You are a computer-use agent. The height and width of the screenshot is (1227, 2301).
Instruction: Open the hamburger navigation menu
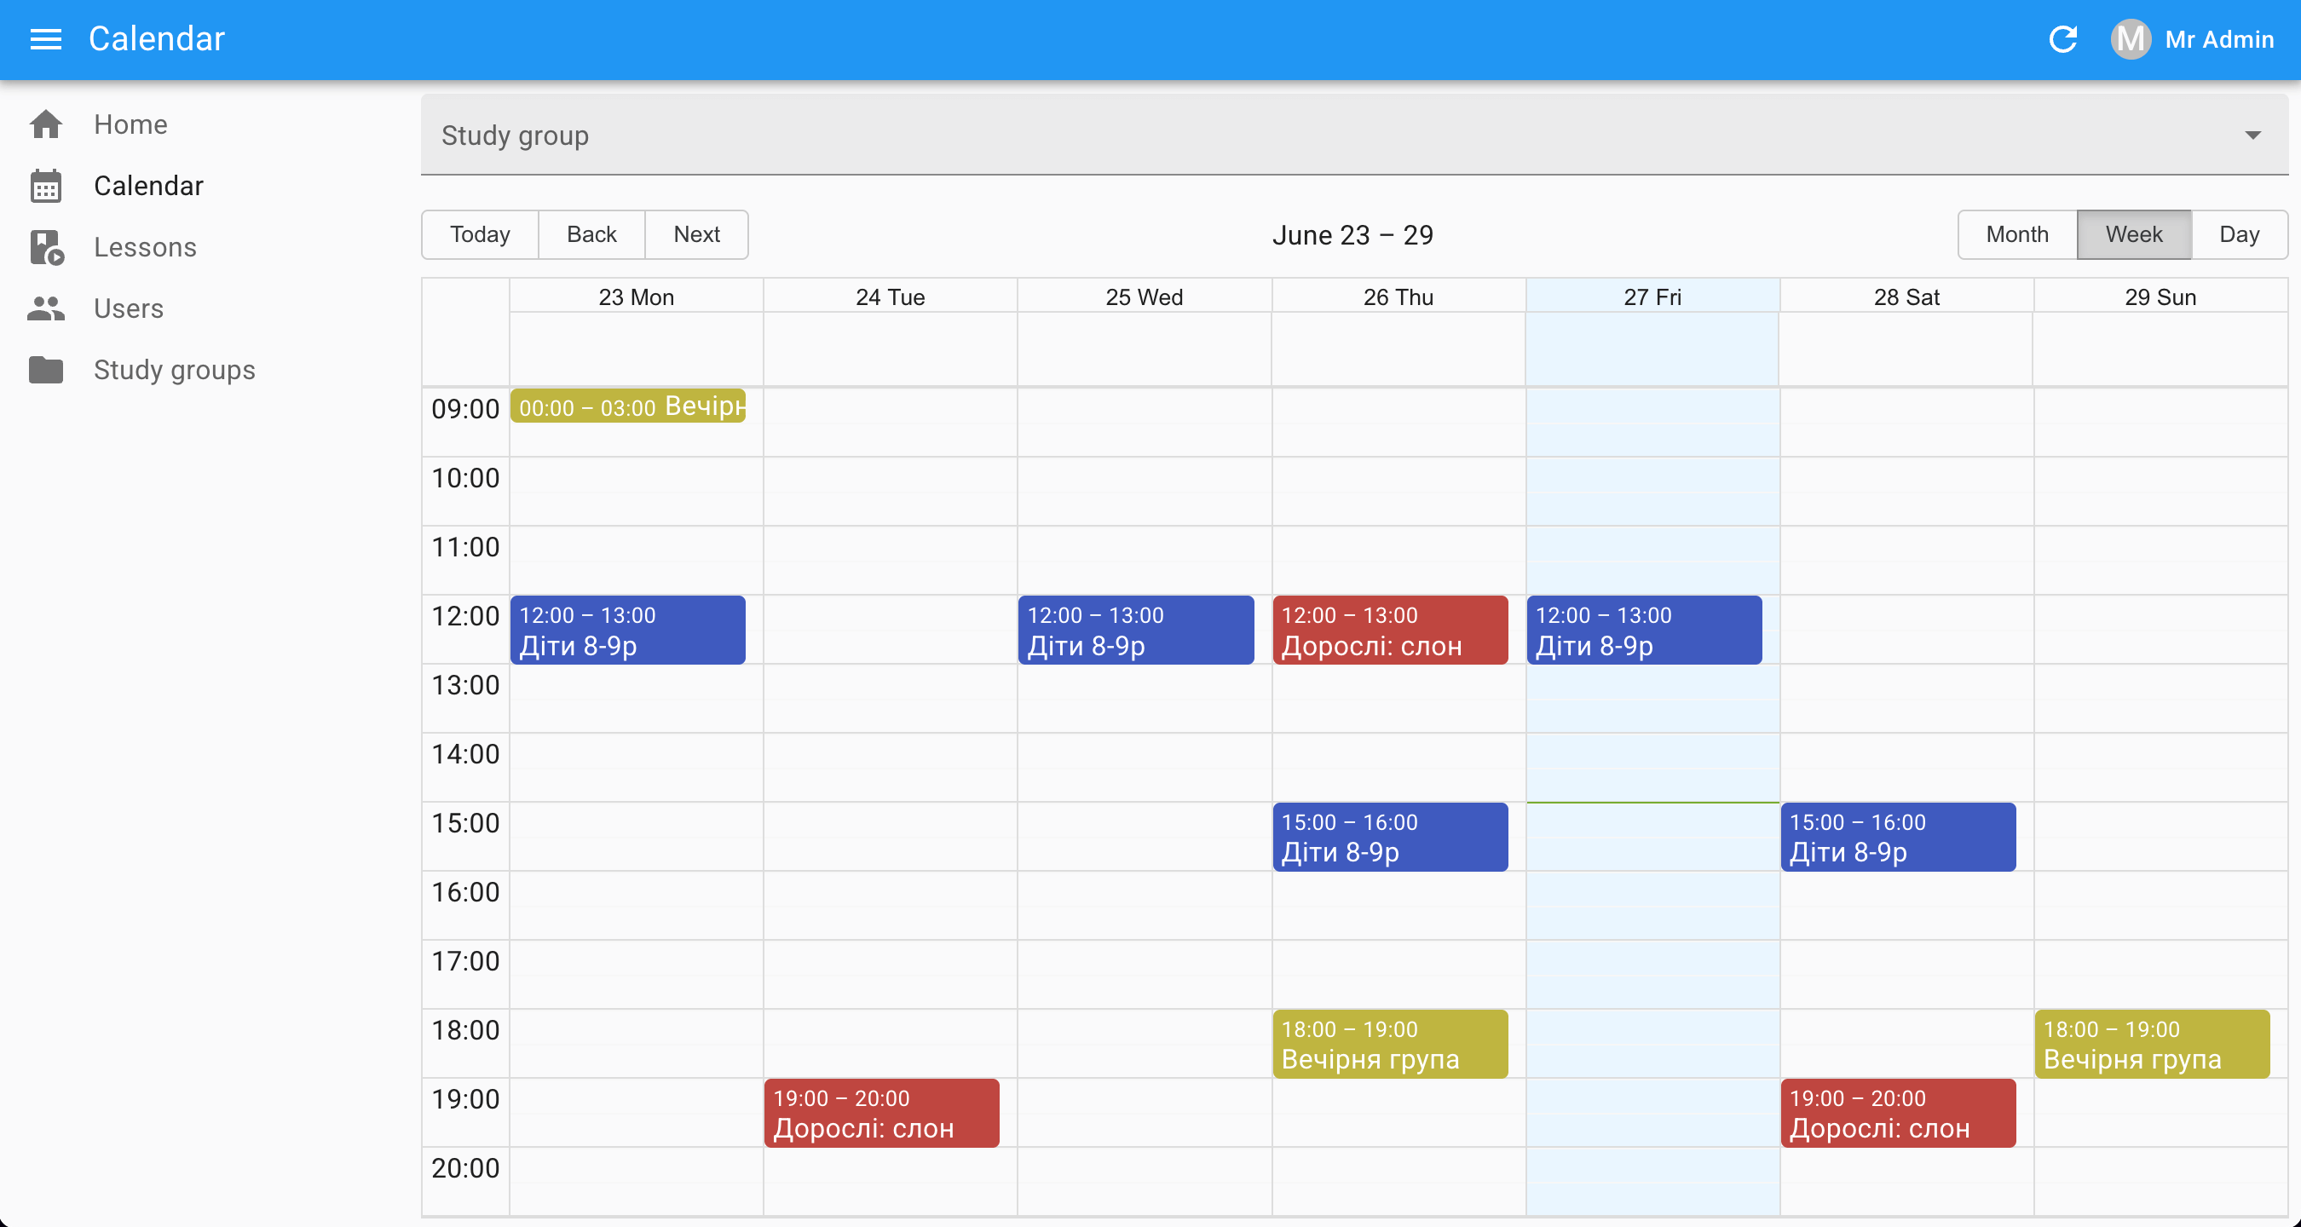coord(45,39)
